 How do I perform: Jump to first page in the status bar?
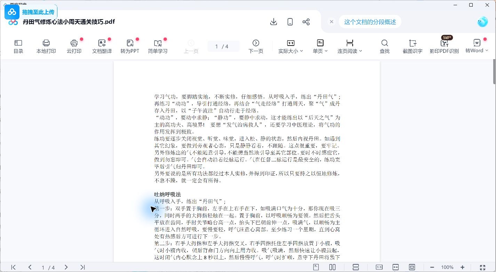click(14, 267)
